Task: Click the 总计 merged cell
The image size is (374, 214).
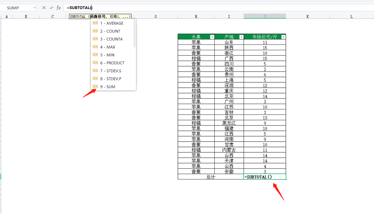Action: pyautogui.click(x=211, y=177)
